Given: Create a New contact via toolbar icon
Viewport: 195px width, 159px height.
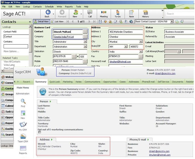Looking at the screenshot, I should (76, 12).
